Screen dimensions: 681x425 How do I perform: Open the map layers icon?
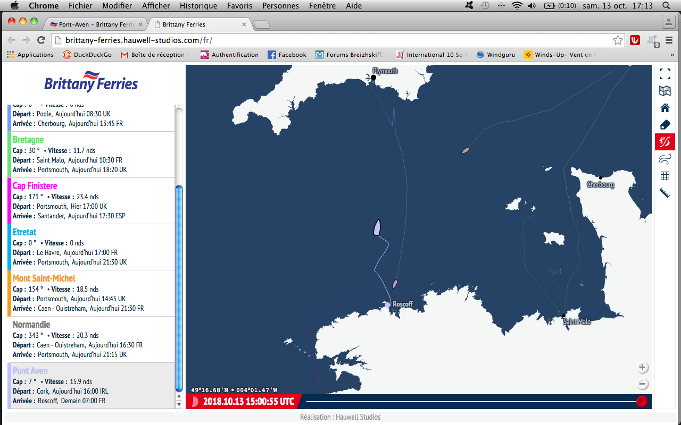(x=665, y=91)
